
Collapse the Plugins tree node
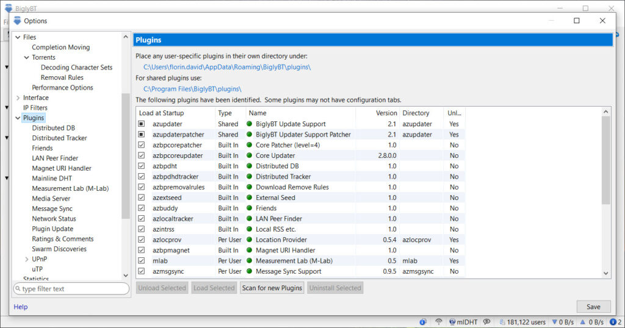(17, 118)
